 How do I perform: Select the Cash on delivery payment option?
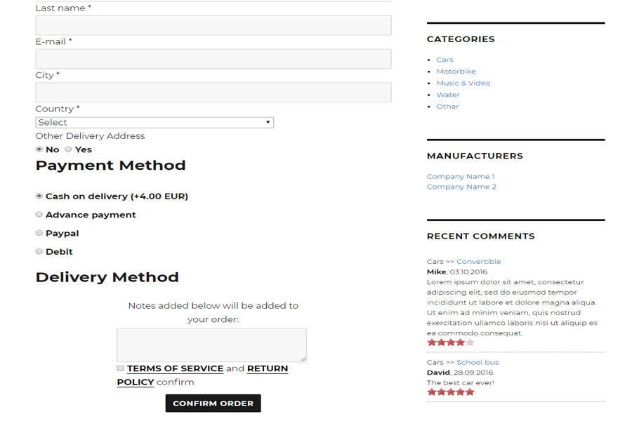(x=39, y=196)
